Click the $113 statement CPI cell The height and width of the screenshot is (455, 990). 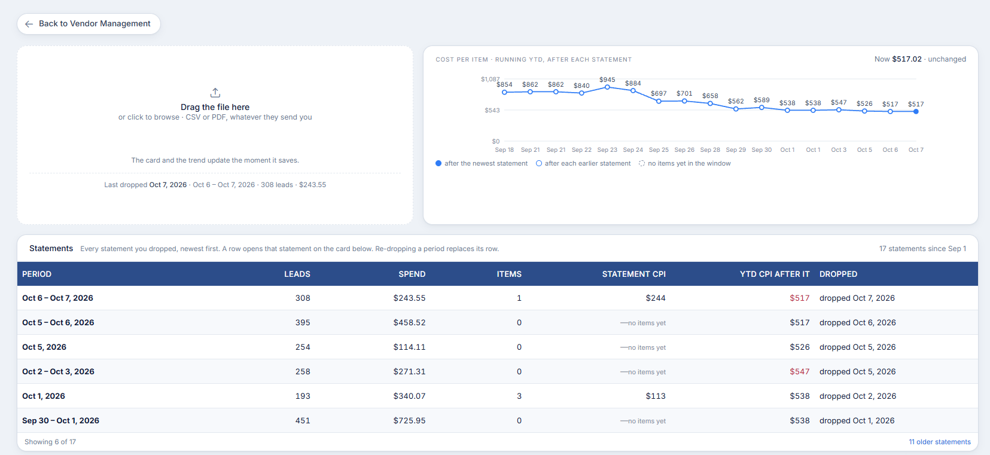point(656,396)
